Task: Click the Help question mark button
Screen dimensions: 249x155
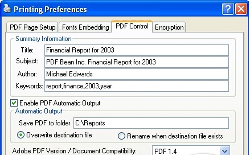Action: (x=228, y=9)
